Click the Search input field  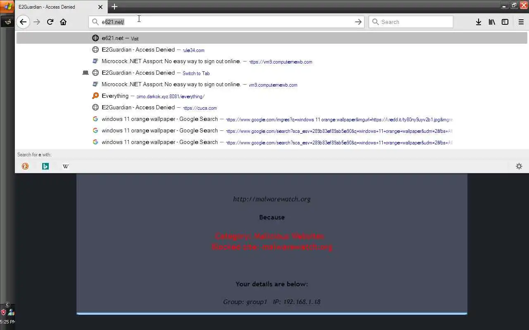tap(411, 22)
